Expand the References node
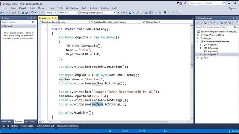This screenshot has width=239, height=134. pyautogui.click(x=201, y=48)
